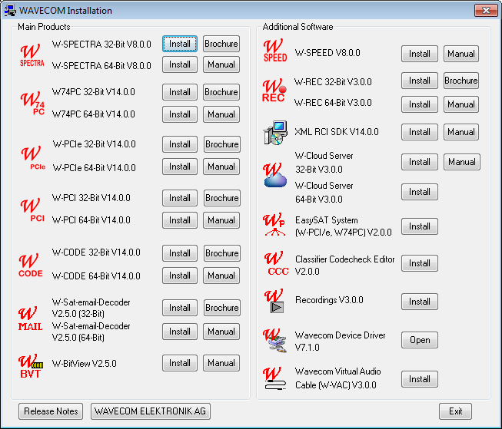Screen dimensions: 502x429
Task: Install W-SPECTRA 32-Bit V8.0.0
Action: pyautogui.click(x=180, y=44)
